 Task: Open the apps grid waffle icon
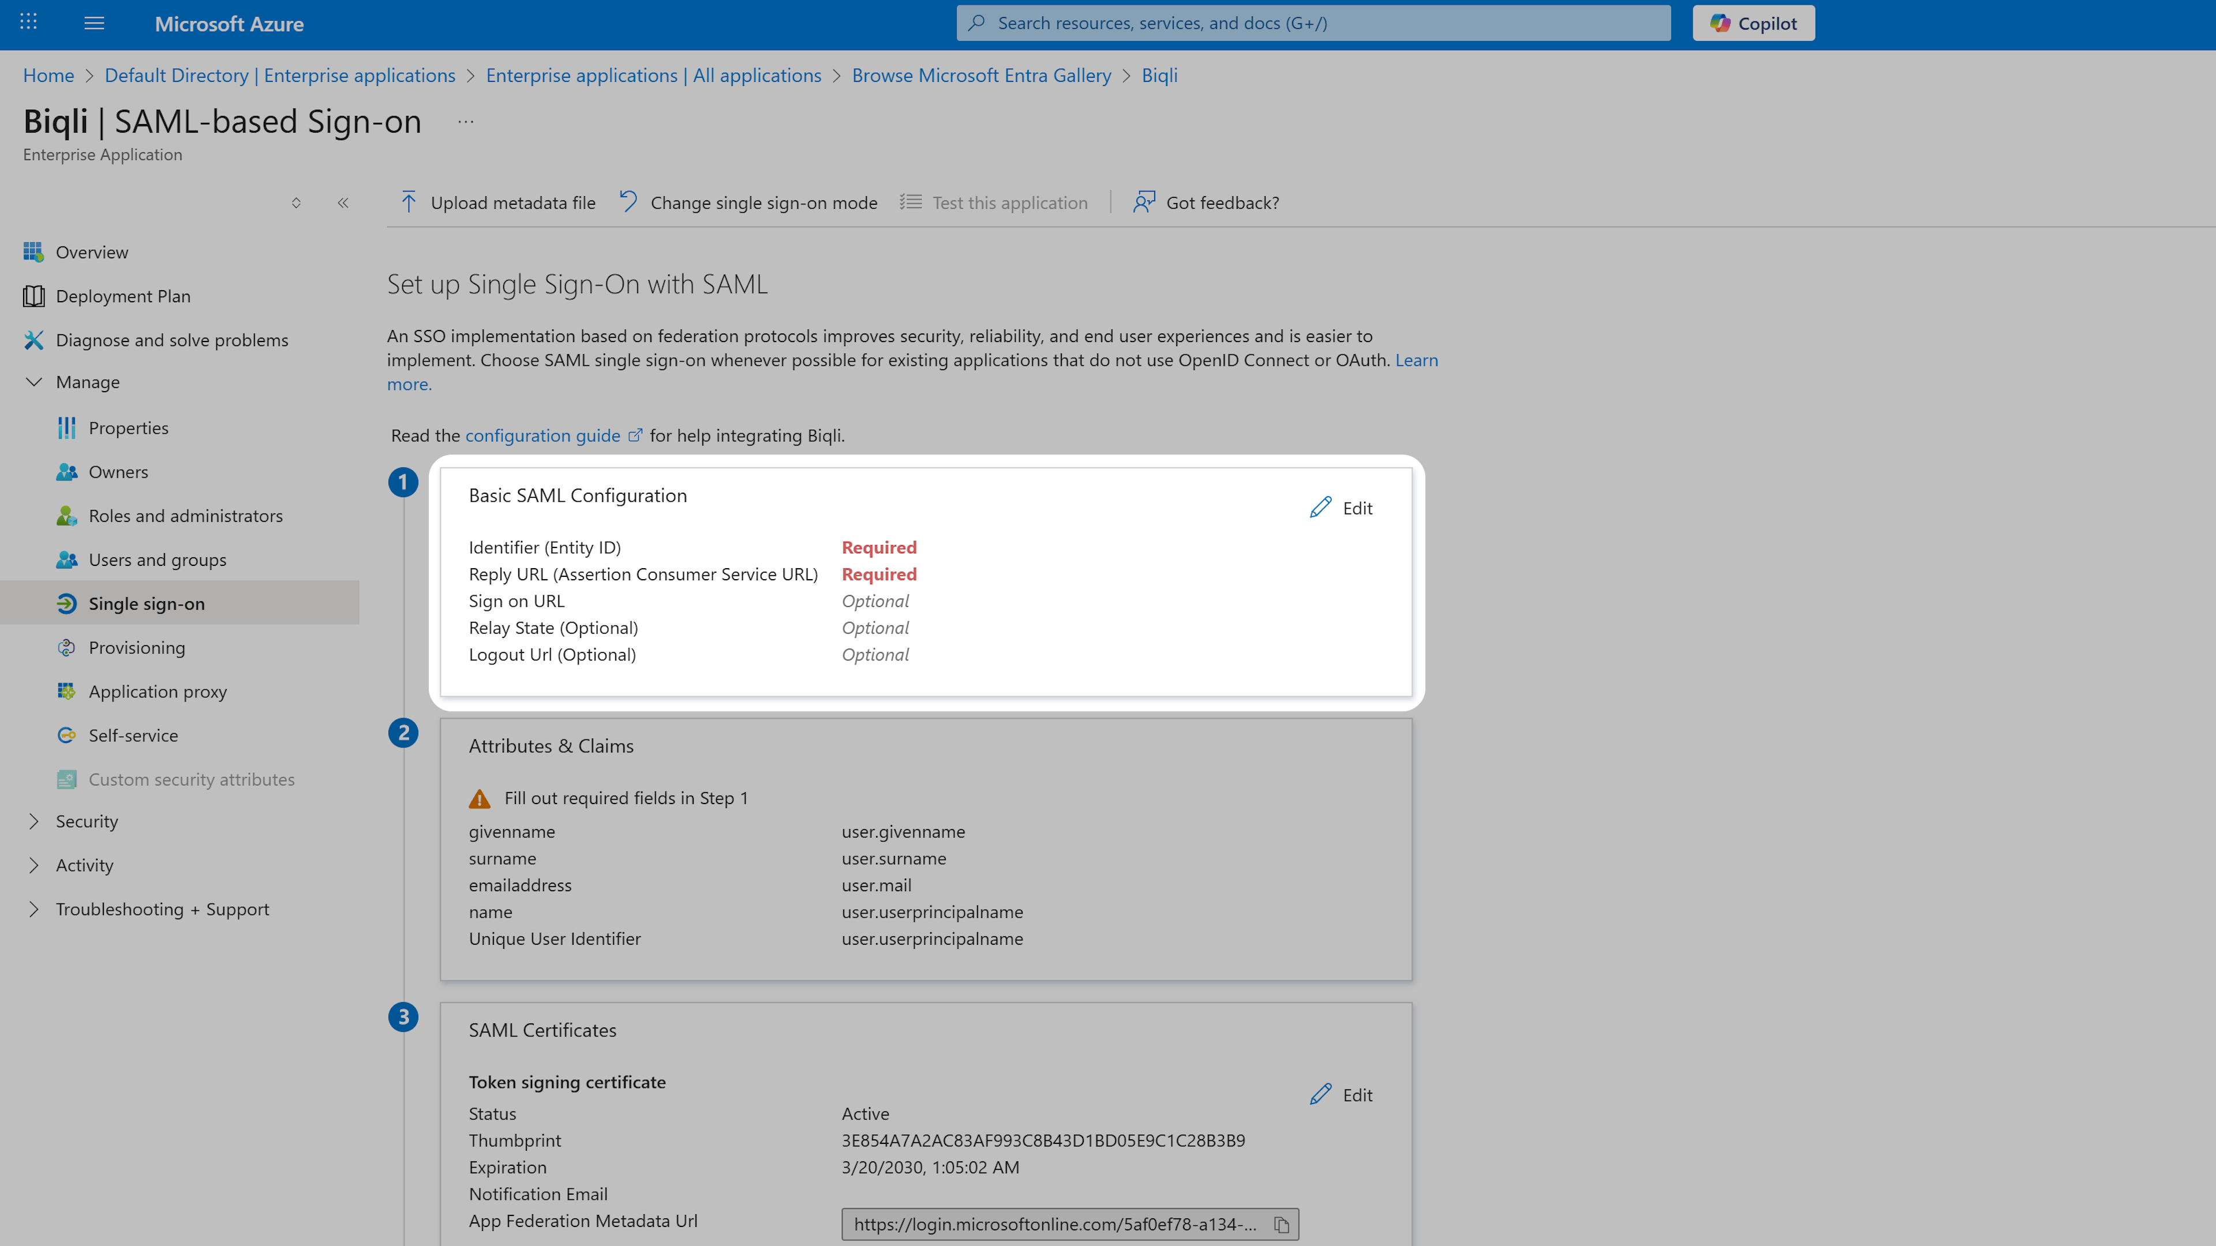point(28,22)
